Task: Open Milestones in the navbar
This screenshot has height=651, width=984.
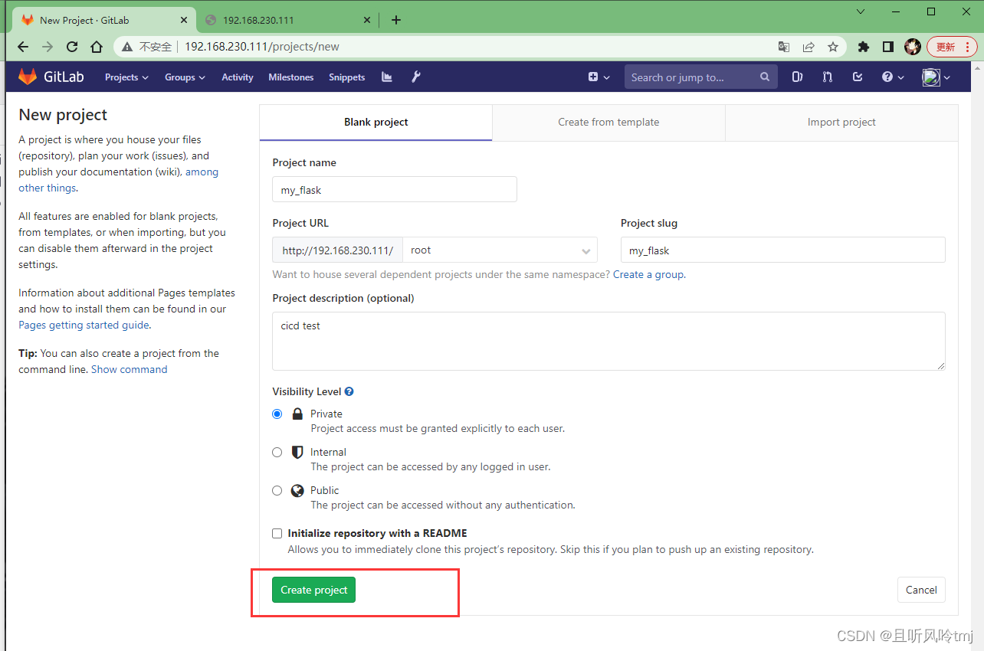Action: [291, 77]
